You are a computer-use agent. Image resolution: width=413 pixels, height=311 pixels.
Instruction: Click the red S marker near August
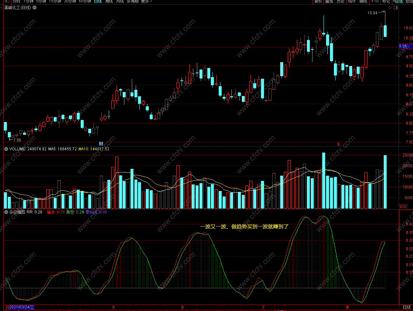(x=338, y=144)
